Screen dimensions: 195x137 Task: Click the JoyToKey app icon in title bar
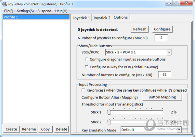click(4, 4)
